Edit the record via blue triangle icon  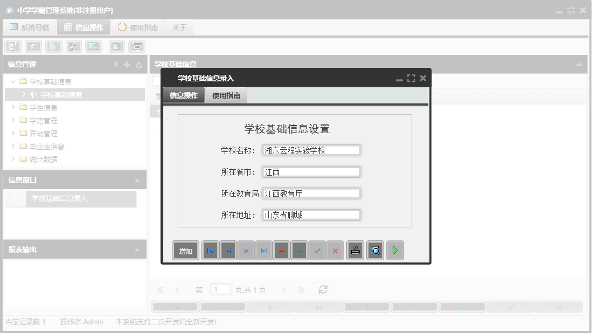pyautogui.click(x=300, y=250)
